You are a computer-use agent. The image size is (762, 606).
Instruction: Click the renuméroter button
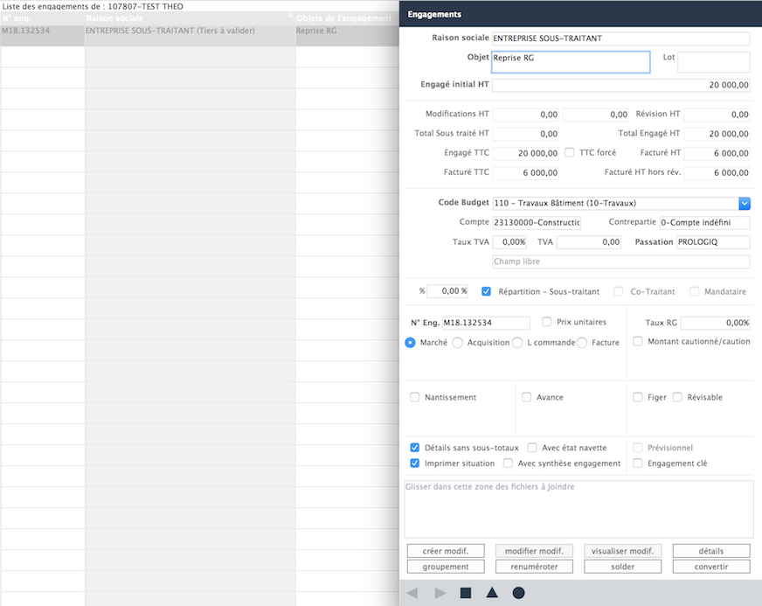click(534, 567)
